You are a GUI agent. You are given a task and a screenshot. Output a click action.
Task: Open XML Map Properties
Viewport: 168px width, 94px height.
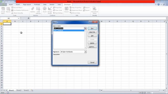[75, 8]
